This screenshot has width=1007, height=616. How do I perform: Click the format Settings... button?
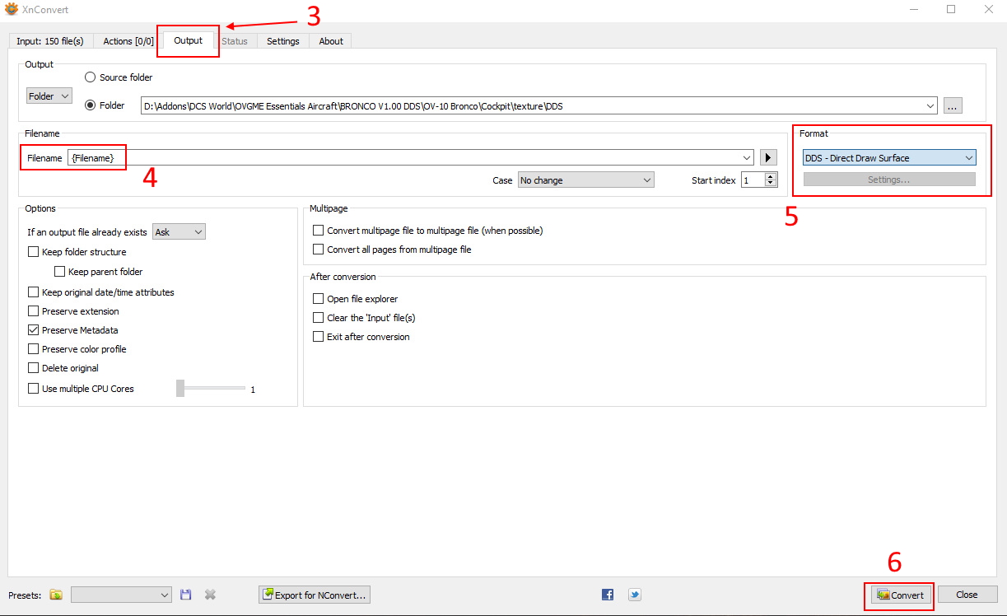pyautogui.click(x=889, y=180)
